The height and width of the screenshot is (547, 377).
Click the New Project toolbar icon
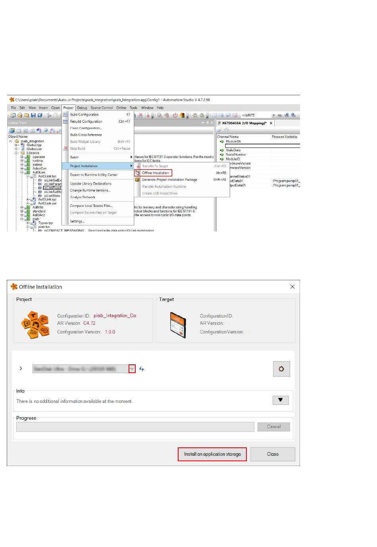pyautogui.click(x=13, y=115)
